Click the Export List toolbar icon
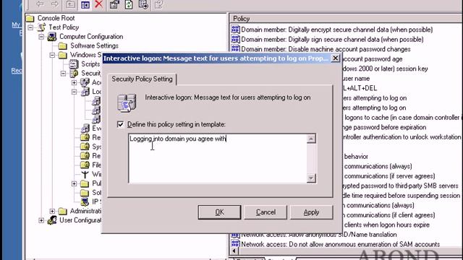The width and height of the screenshot is (463, 260). pos(143,4)
